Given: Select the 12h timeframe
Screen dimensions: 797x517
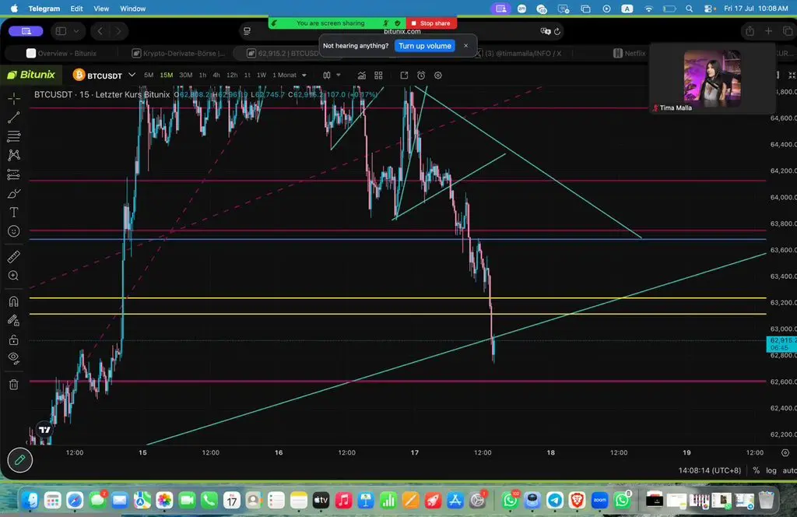Looking at the screenshot, I should (x=232, y=76).
